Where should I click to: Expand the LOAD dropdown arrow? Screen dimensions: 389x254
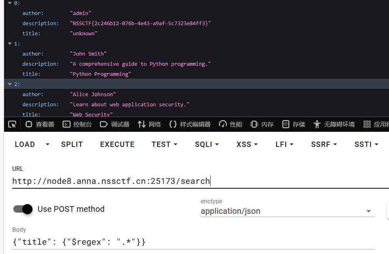pos(48,144)
